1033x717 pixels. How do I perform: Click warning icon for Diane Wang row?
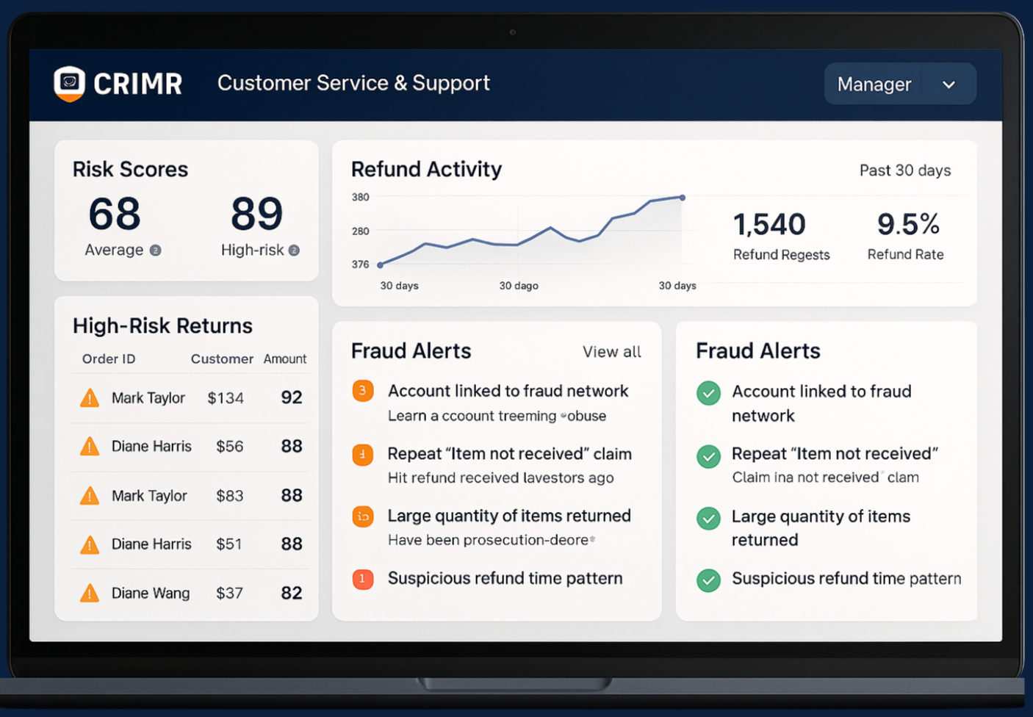(x=90, y=593)
